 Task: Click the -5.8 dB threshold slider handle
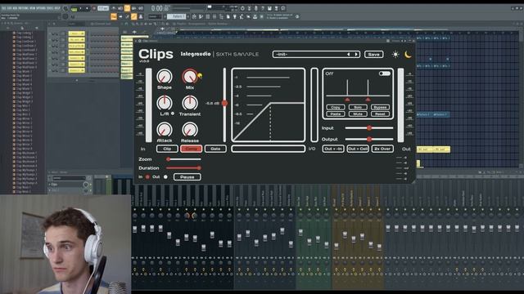point(224,104)
